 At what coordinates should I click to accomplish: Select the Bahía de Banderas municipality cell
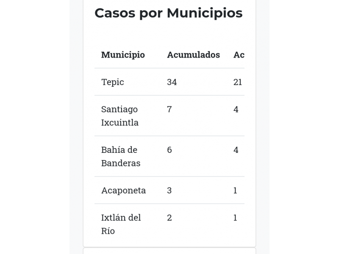point(121,157)
